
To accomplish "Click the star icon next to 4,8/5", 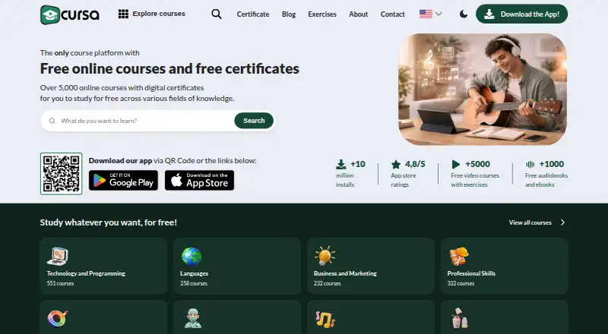I will (x=396, y=164).
